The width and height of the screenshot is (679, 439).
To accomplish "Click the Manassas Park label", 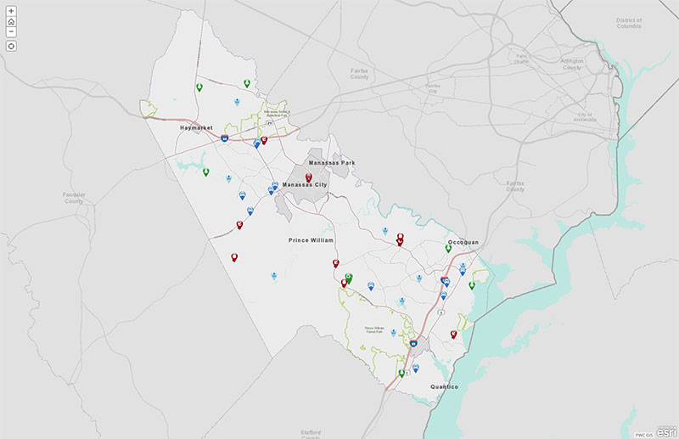I will pyautogui.click(x=332, y=163).
